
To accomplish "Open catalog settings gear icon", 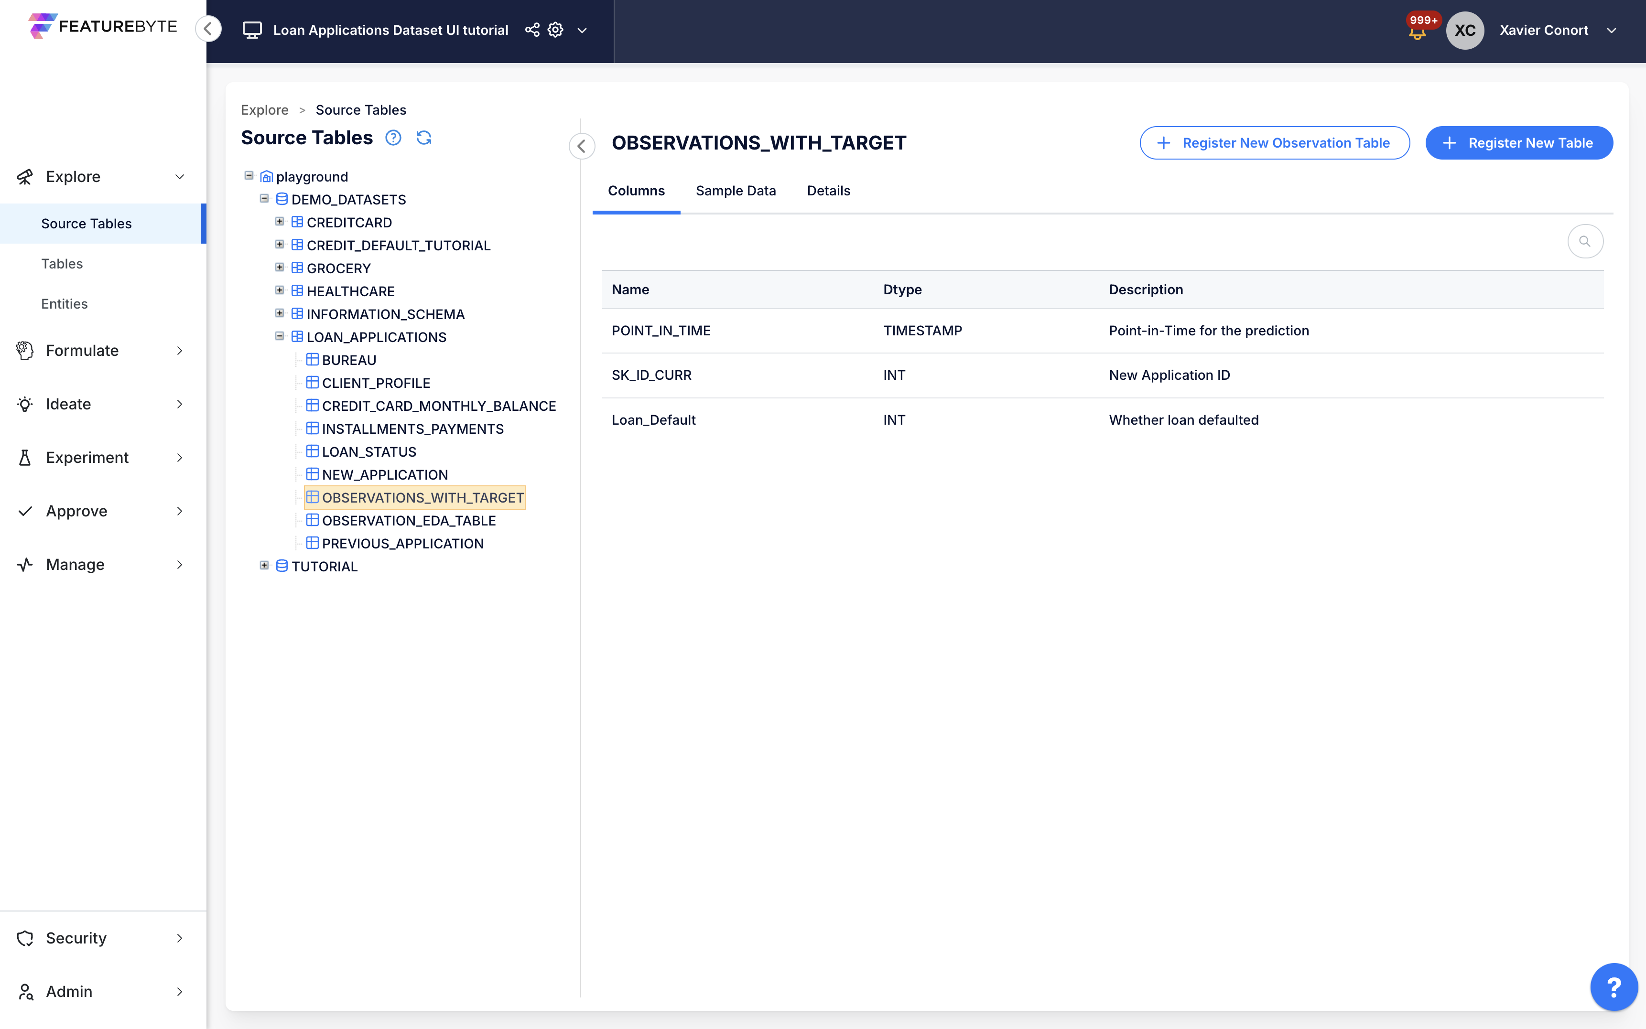I will tap(555, 30).
